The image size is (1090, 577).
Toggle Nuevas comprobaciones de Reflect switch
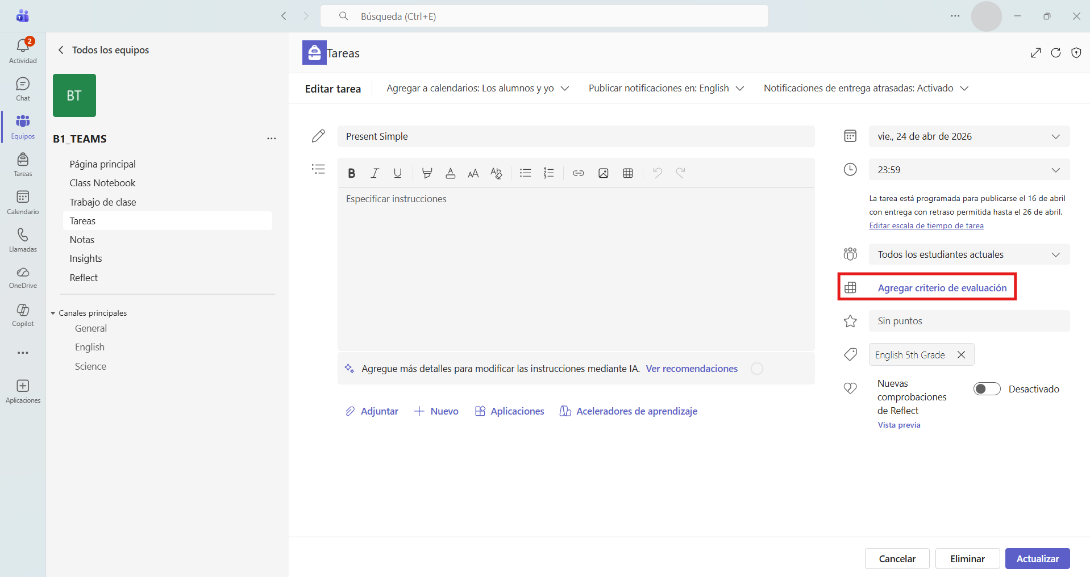[x=987, y=389]
